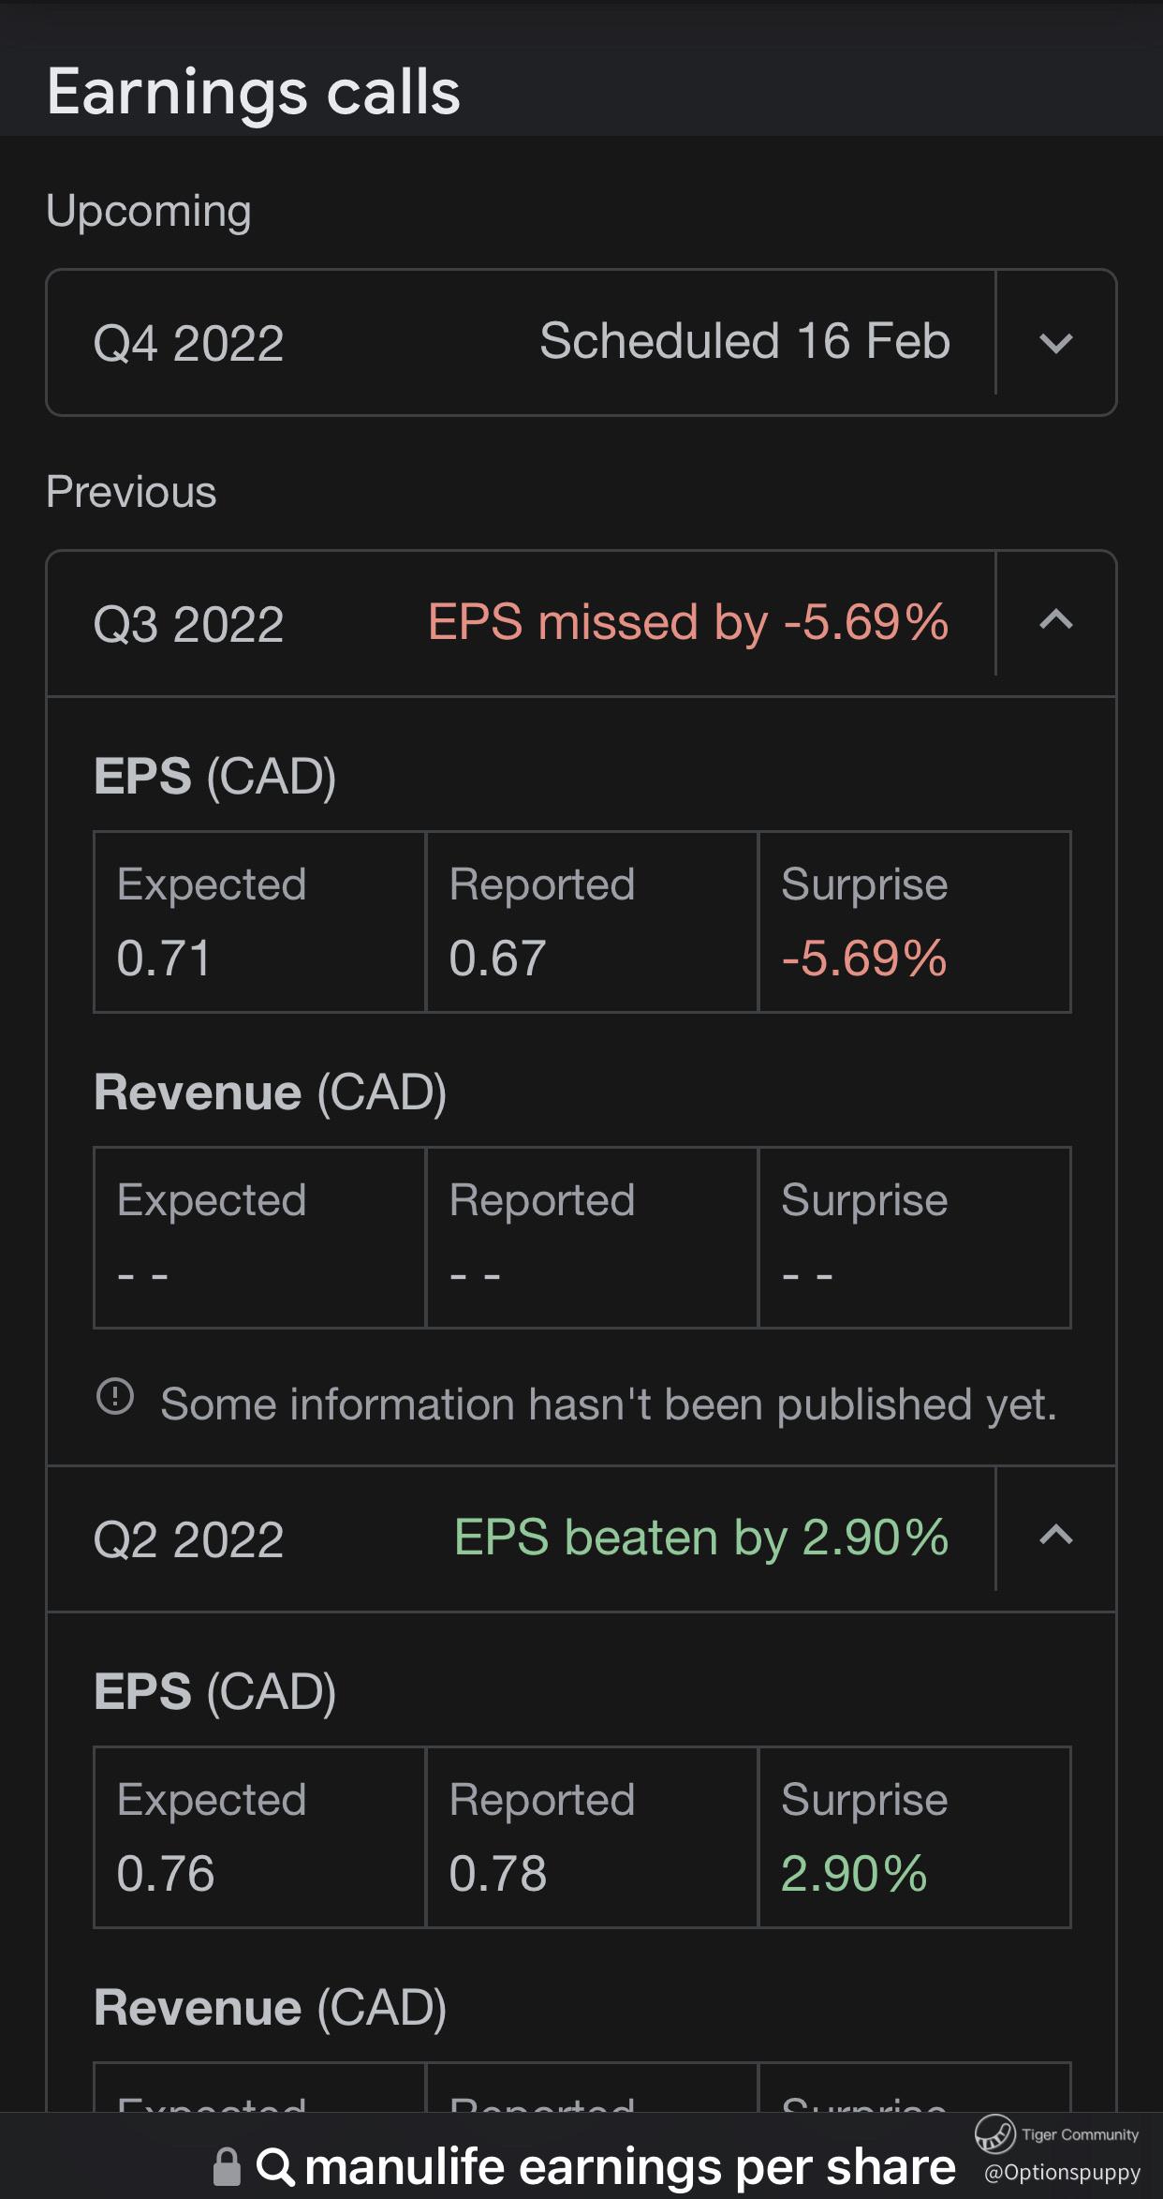Image resolution: width=1163 pixels, height=2199 pixels.
Task: Collapse the Q2 2022 section chevron
Action: (1055, 1536)
